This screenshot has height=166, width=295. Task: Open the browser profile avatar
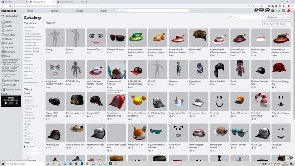tap(289, 6)
